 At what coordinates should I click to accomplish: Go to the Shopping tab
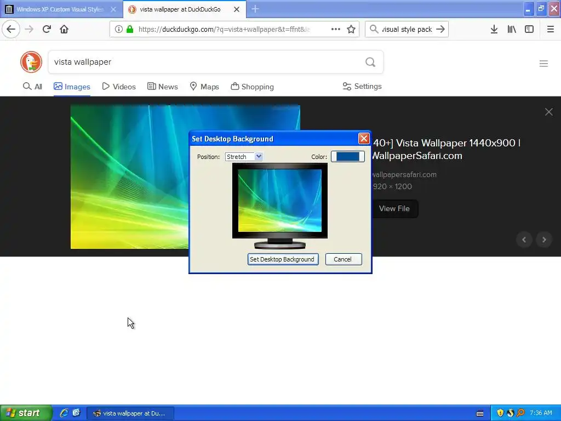pyautogui.click(x=252, y=87)
